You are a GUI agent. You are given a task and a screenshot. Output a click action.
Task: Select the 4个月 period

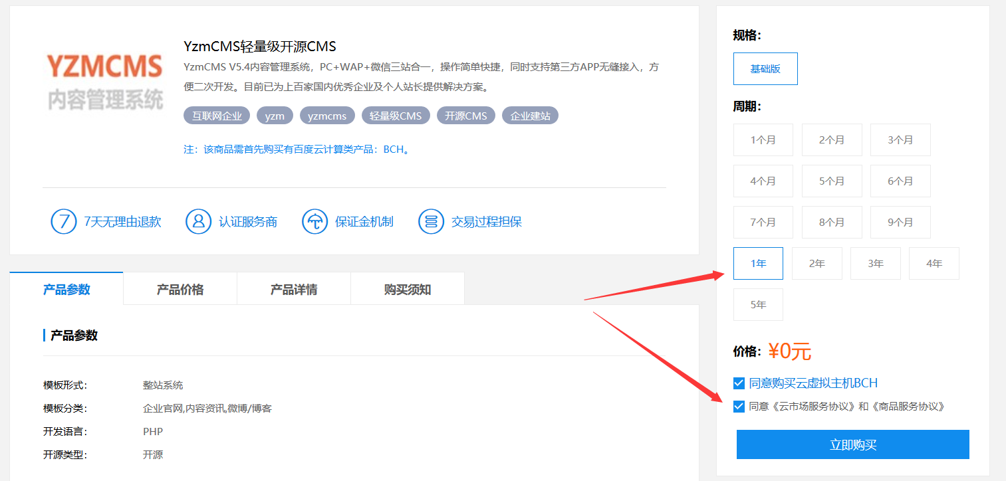pyautogui.click(x=763, y=181)
